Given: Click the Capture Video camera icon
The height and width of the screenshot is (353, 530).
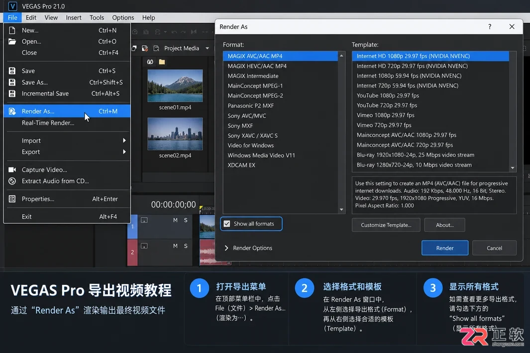Looking at the screenshot, I should (x=12, y=170).
